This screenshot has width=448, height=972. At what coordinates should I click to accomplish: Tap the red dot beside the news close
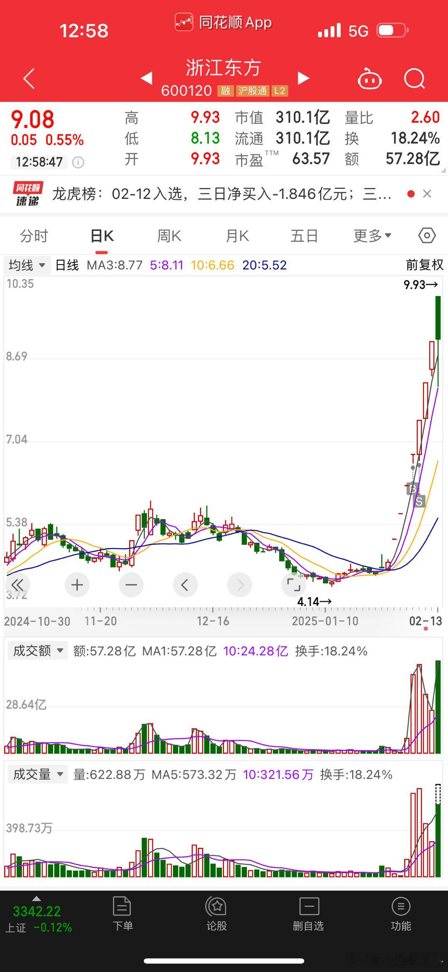pos(411,194)
